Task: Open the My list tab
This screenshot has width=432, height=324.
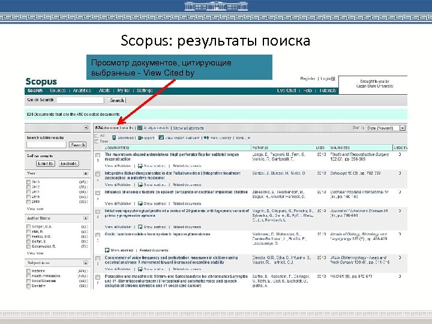Action: pos(123,91)
